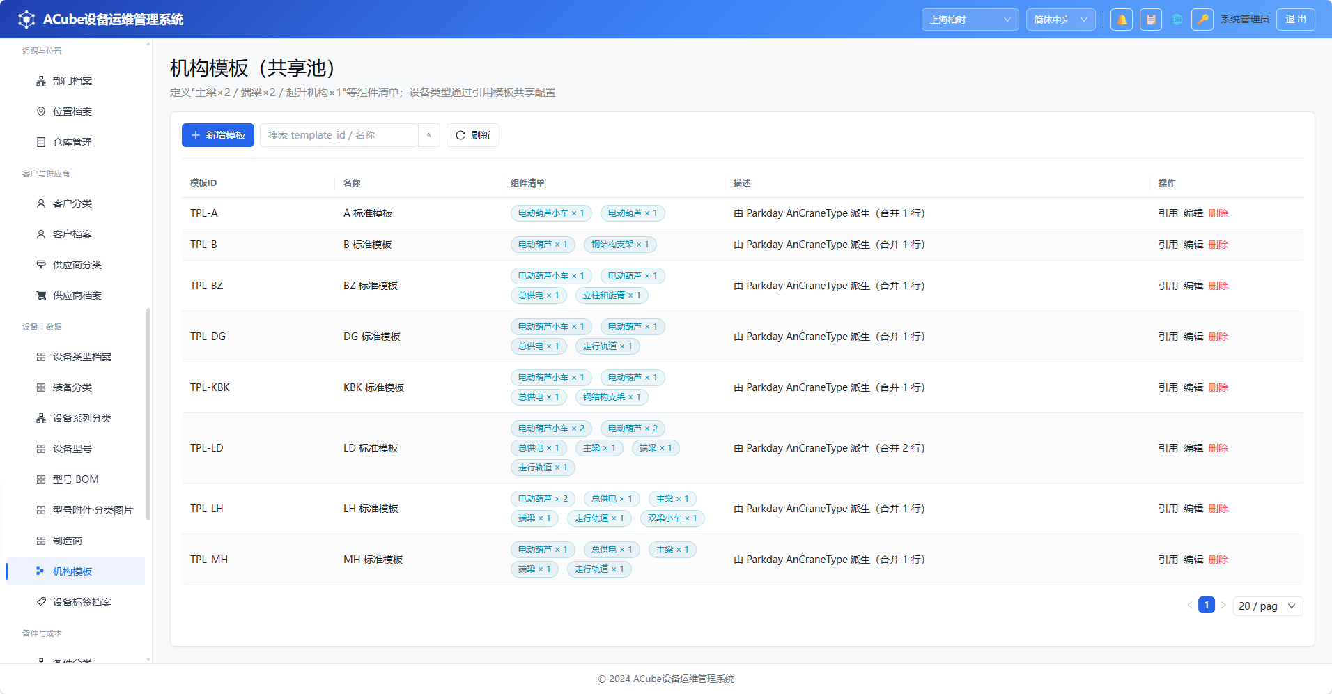Click the 部门档案 sidebar icon
The image size is (1332, 694).
tap(41, 81)
